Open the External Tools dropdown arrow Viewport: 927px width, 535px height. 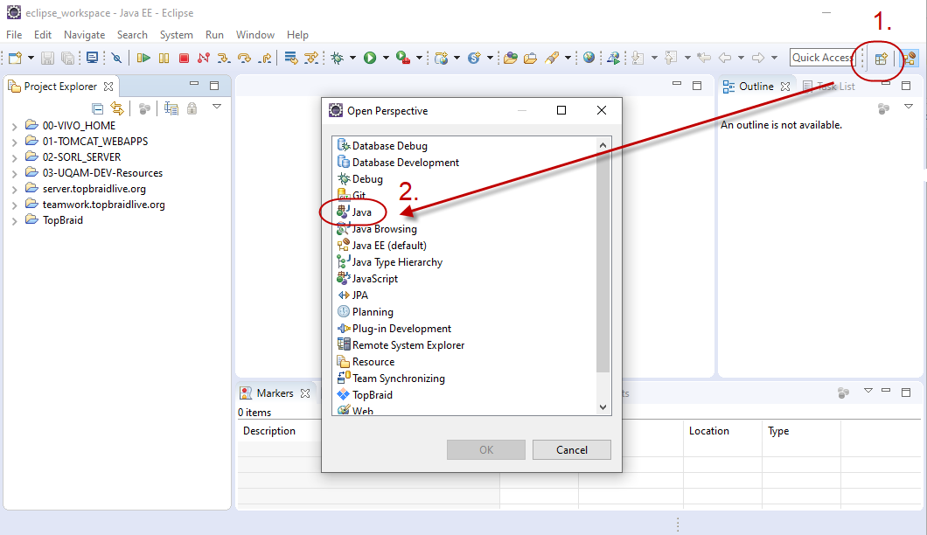click(x=419, y=58)
